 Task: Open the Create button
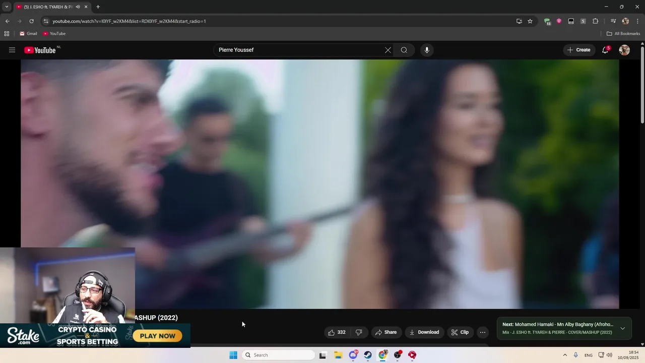coord(578,50)
